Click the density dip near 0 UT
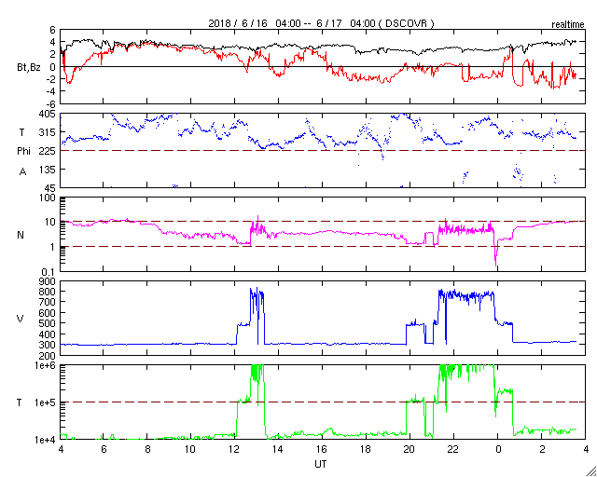 (x=495, y=251)
